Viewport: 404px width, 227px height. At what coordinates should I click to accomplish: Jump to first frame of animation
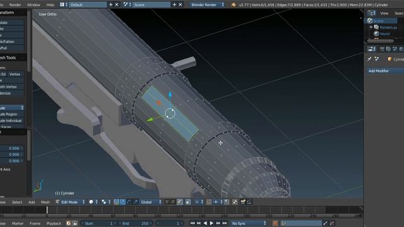[192, 223]
